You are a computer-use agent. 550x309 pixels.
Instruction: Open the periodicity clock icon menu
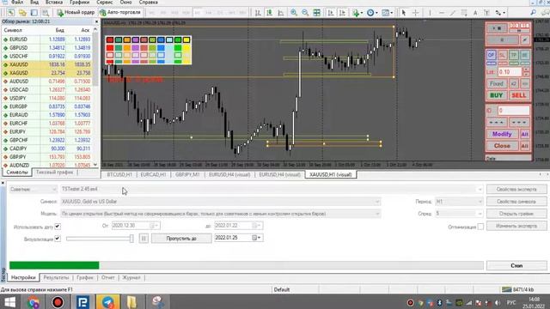(372, 13)
